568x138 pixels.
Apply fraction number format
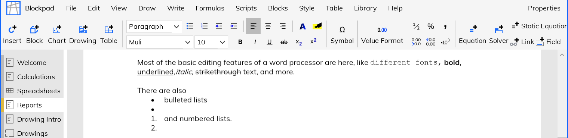click(416, 26)
